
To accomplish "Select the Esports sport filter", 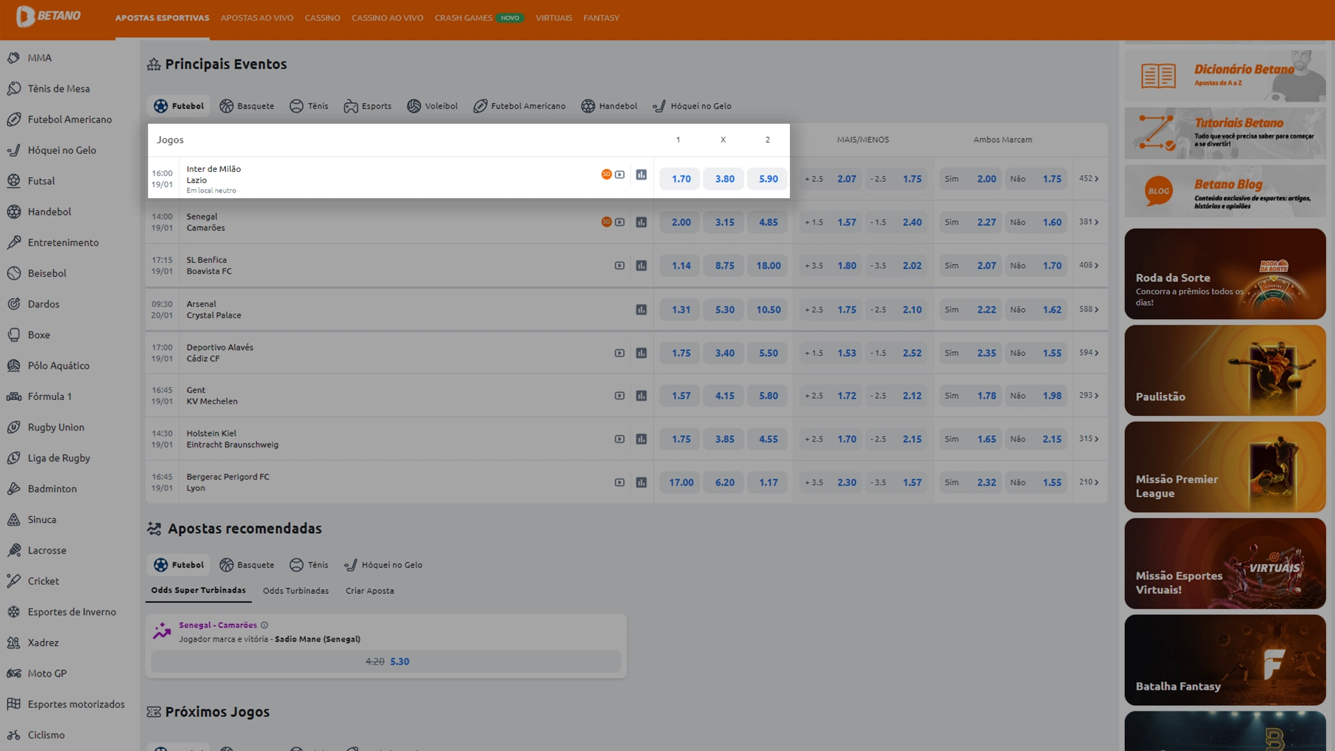I will click(368, 106).
